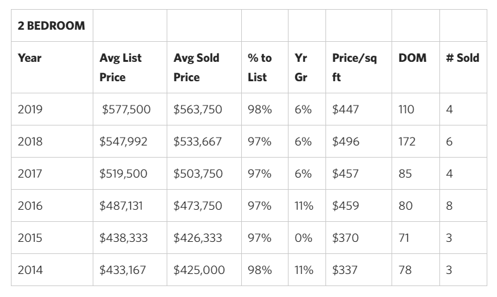Click the Yr Gr column header
The image size is (497, 297).
300,68
